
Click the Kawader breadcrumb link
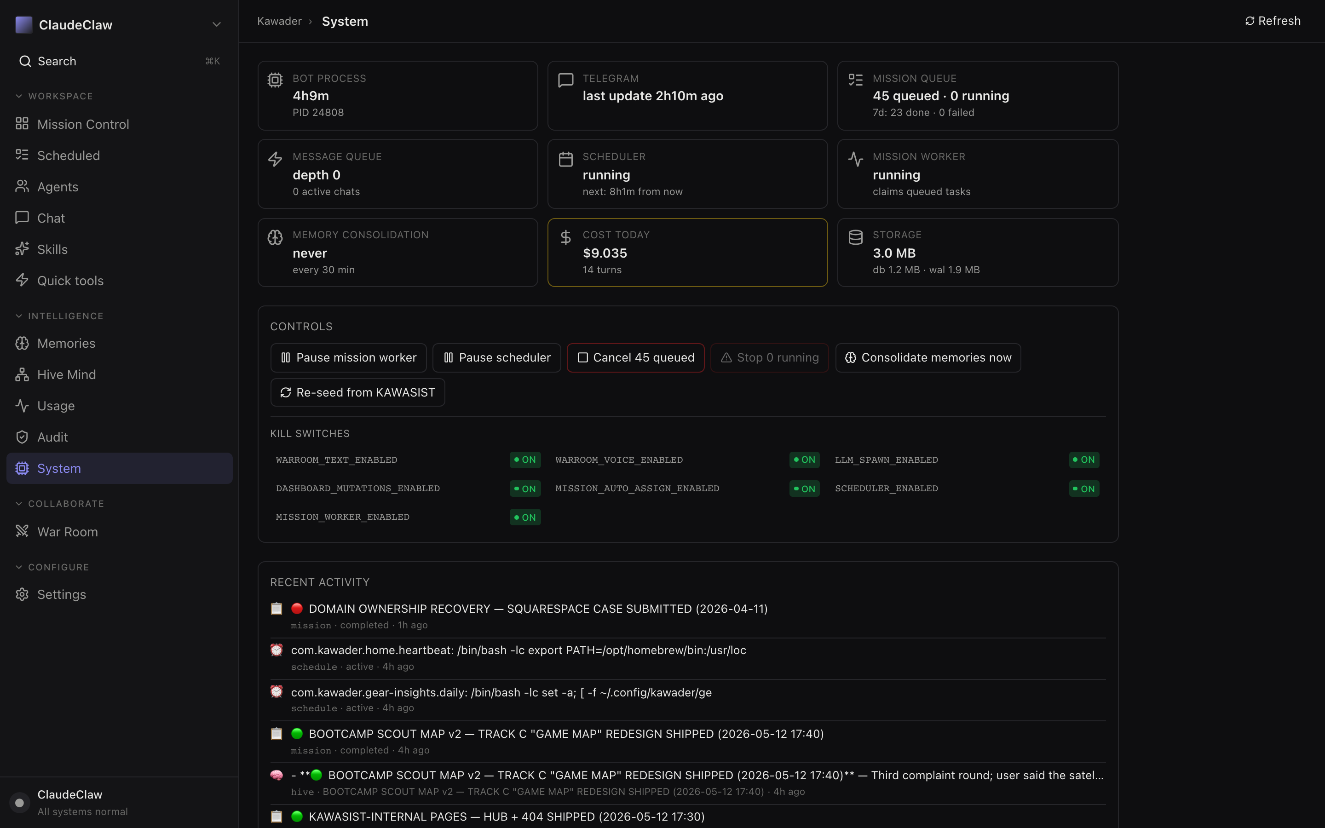[x=279, y=21]
